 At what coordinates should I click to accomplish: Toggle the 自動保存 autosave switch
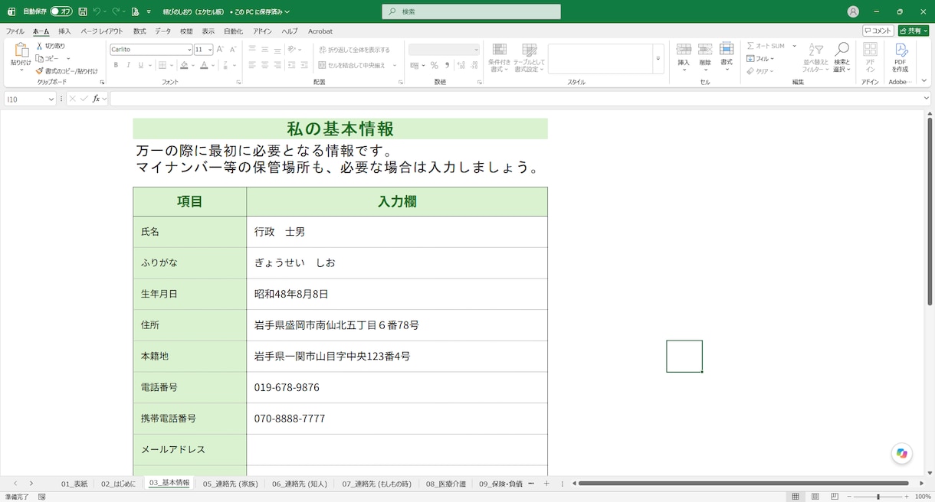[61, 11]
